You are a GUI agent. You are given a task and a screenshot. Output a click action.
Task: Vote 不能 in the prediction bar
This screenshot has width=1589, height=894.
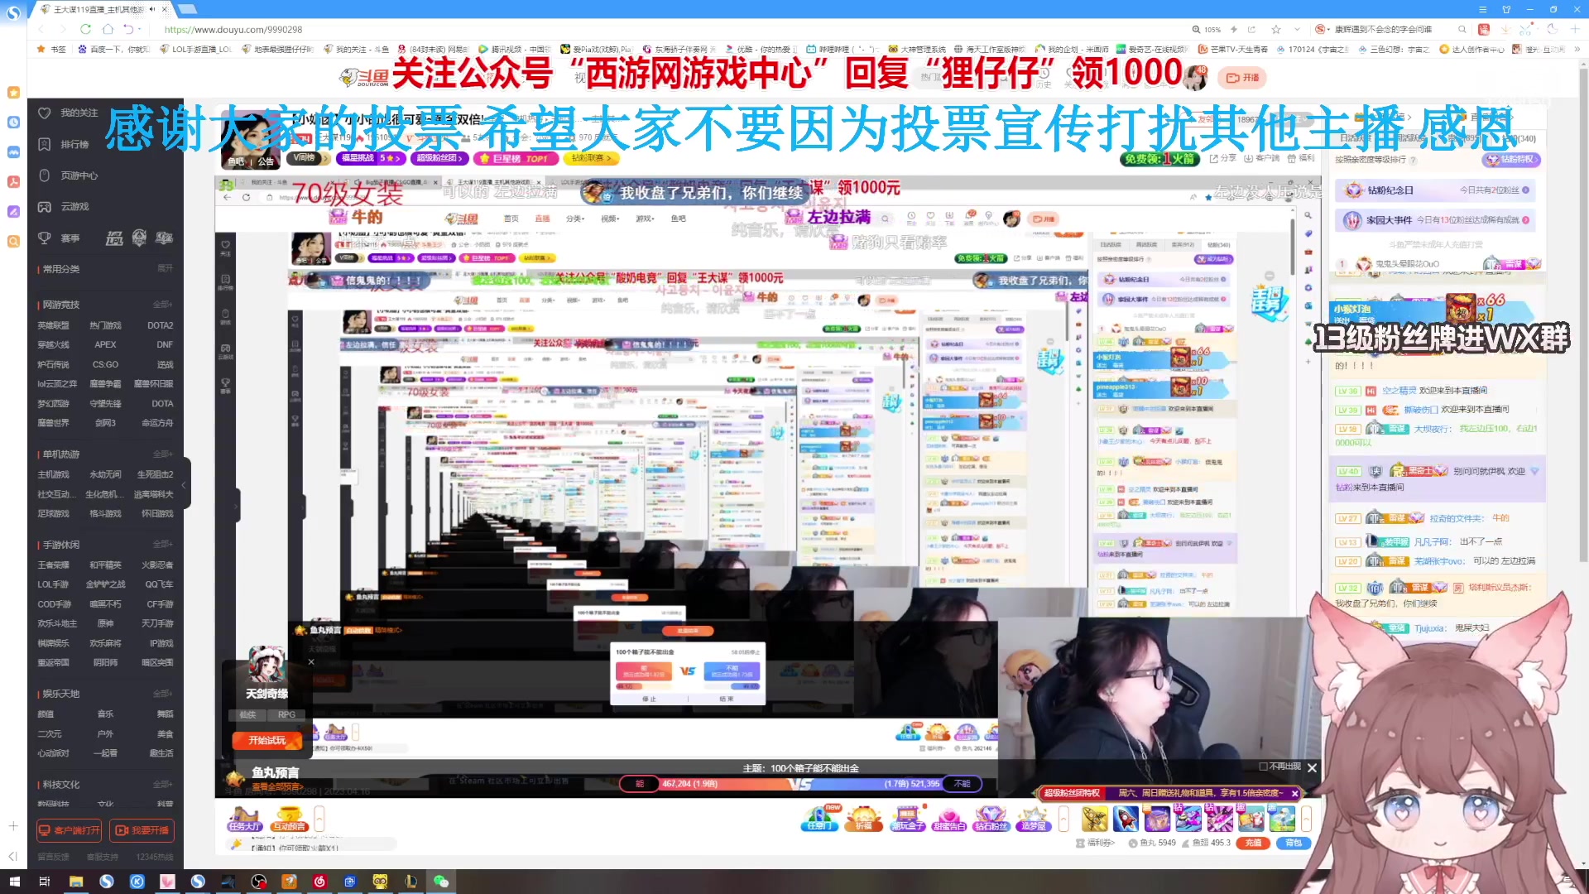pyautogui.click(x=962, y=783)
